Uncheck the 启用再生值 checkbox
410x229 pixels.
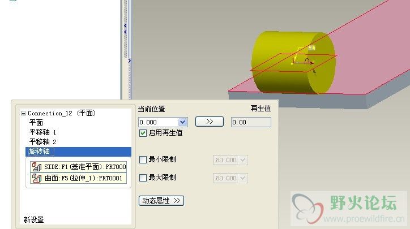[143, 133]
